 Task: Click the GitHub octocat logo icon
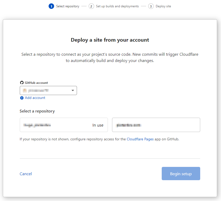click(x=22, y=83)
